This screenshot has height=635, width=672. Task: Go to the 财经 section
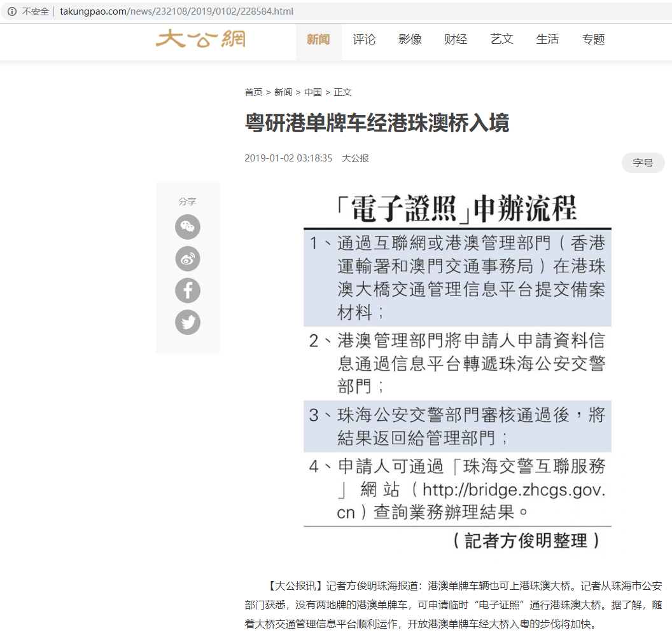pos(456,39)
